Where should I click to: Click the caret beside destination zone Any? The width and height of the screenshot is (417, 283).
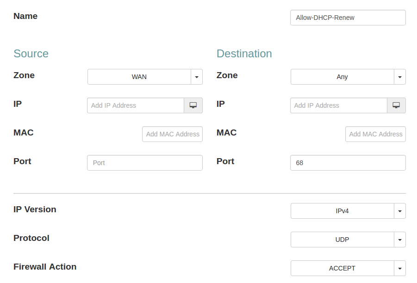[x=400, y=77]
